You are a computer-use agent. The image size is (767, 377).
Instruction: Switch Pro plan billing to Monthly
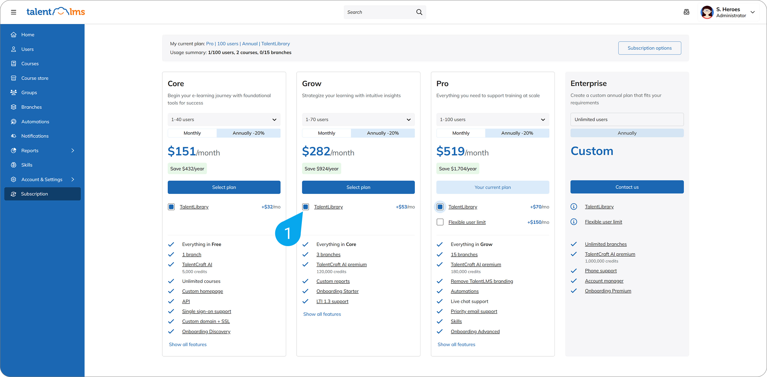461,133
